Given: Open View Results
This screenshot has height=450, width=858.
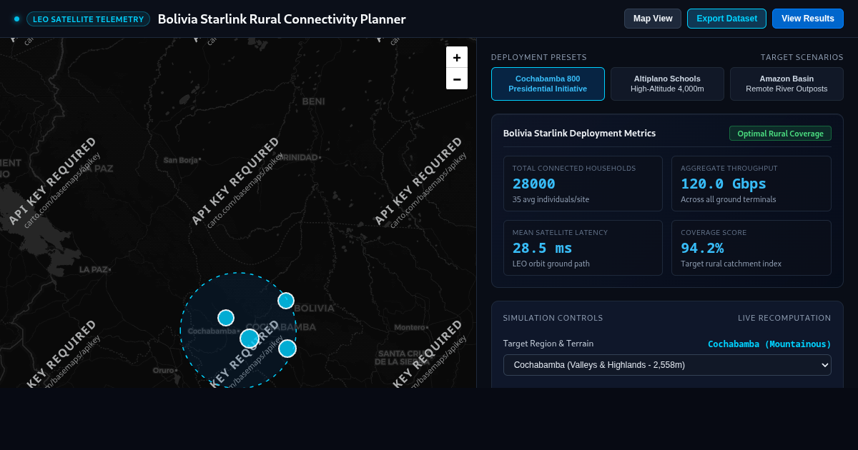Looking at the screenshot, I should click(808, 19).
